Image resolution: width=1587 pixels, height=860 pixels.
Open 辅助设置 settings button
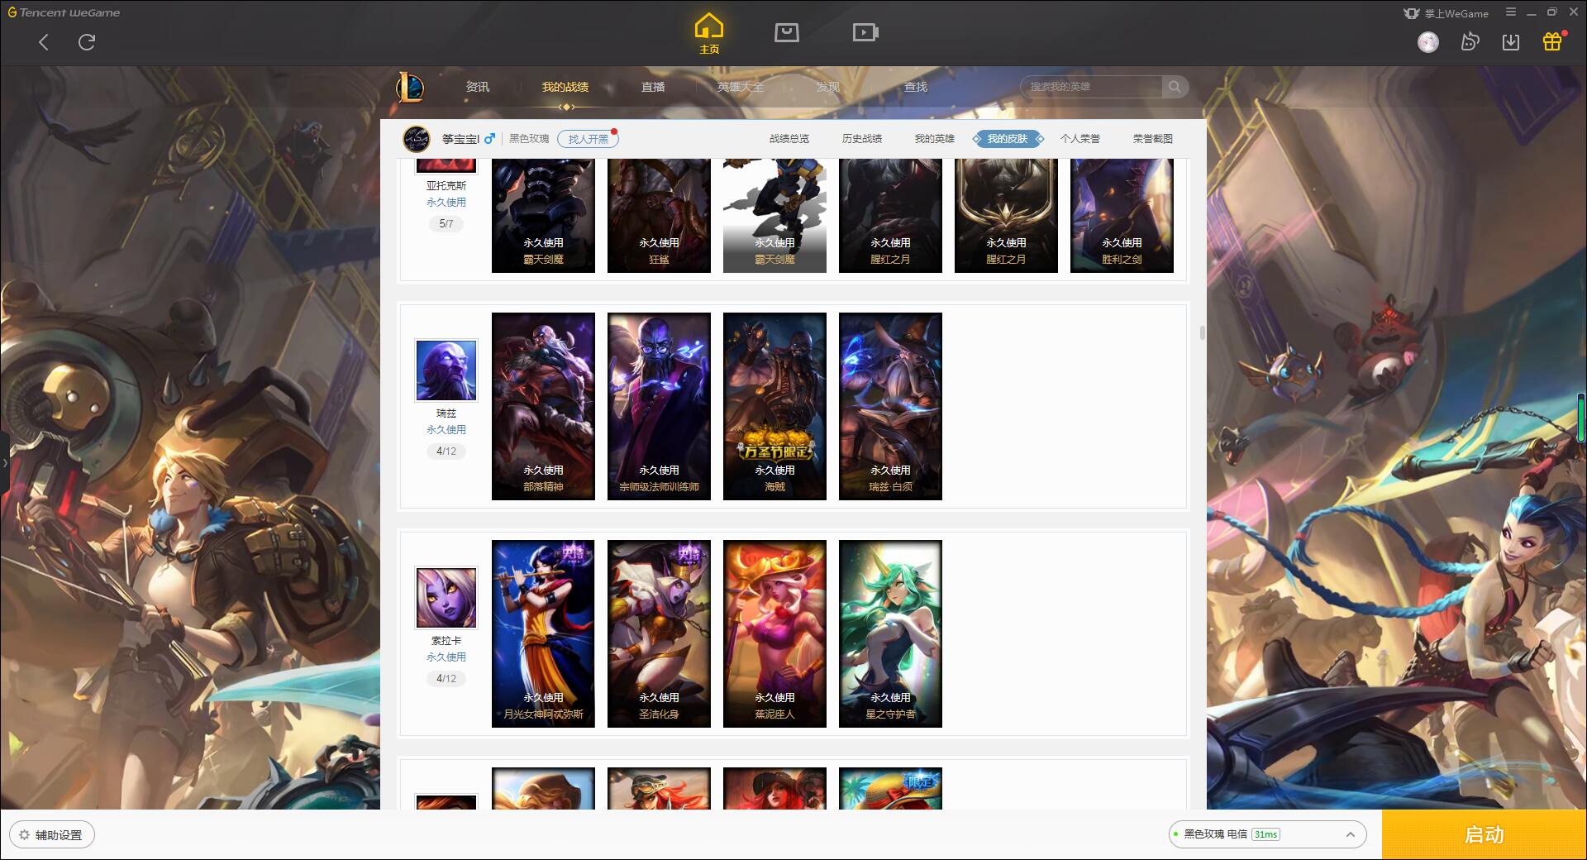coord(52,835)
